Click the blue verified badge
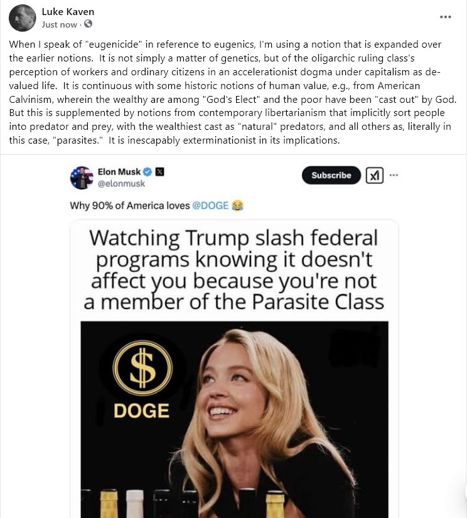This screenshot has width=467, height=518. pos(148,172)
